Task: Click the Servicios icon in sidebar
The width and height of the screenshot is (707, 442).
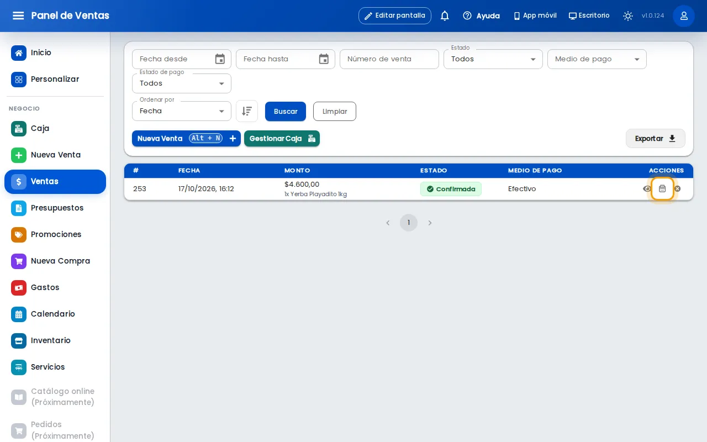Action: (x=19, y=367)
